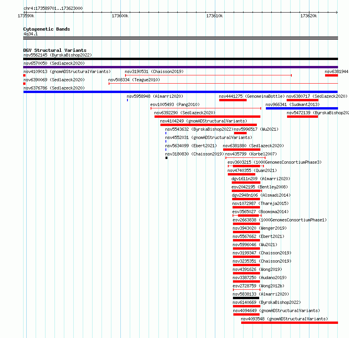This screenshot has width=349, height=338.
Task: Open nsv4391626 (Wong2019) label
Action: coord(257,269)
